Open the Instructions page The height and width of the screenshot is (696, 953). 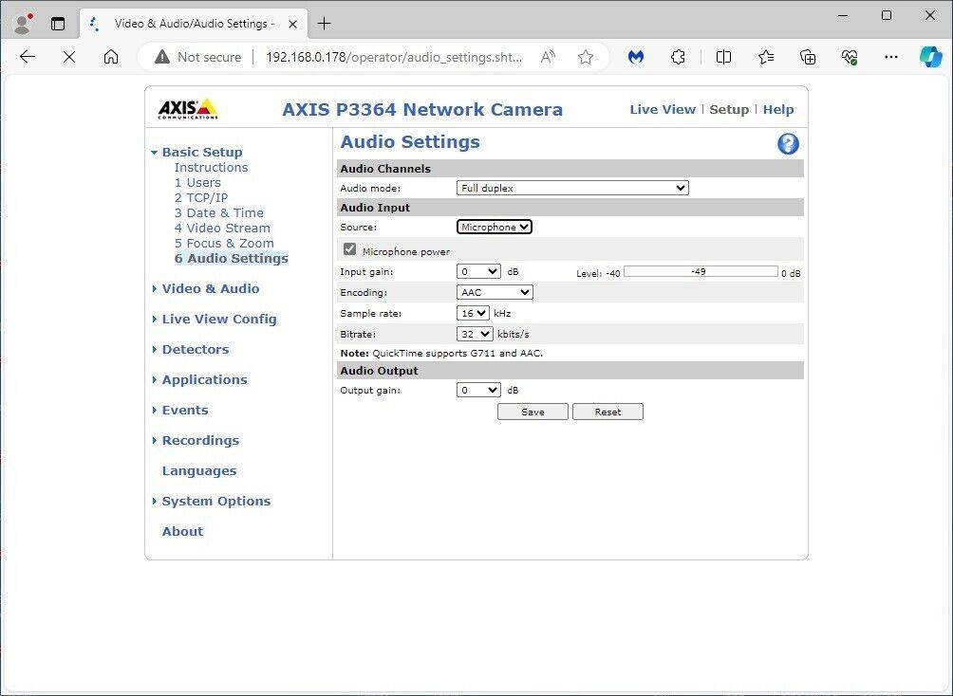tap(211, 167)
